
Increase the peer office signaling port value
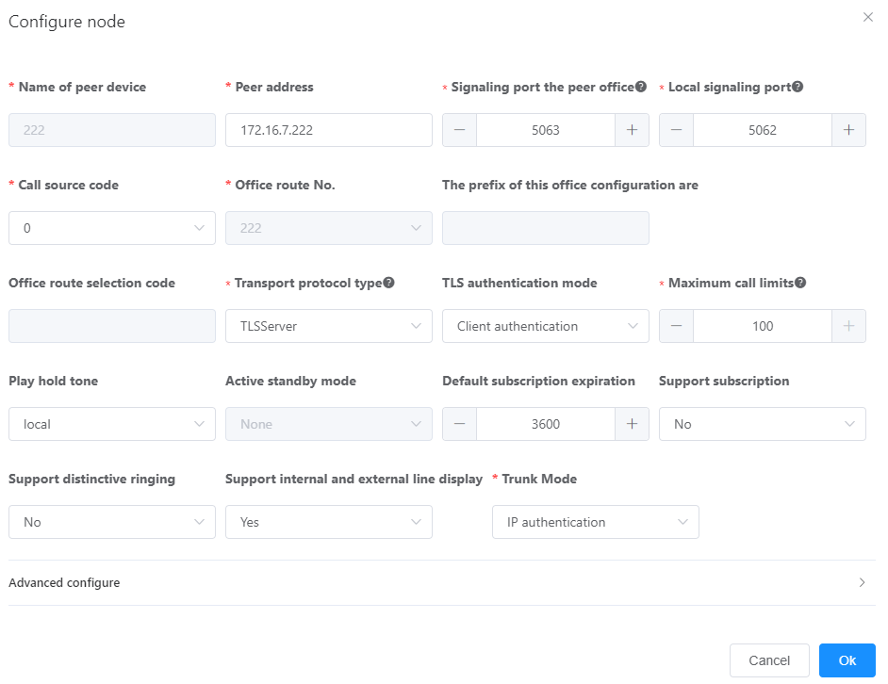632,130
